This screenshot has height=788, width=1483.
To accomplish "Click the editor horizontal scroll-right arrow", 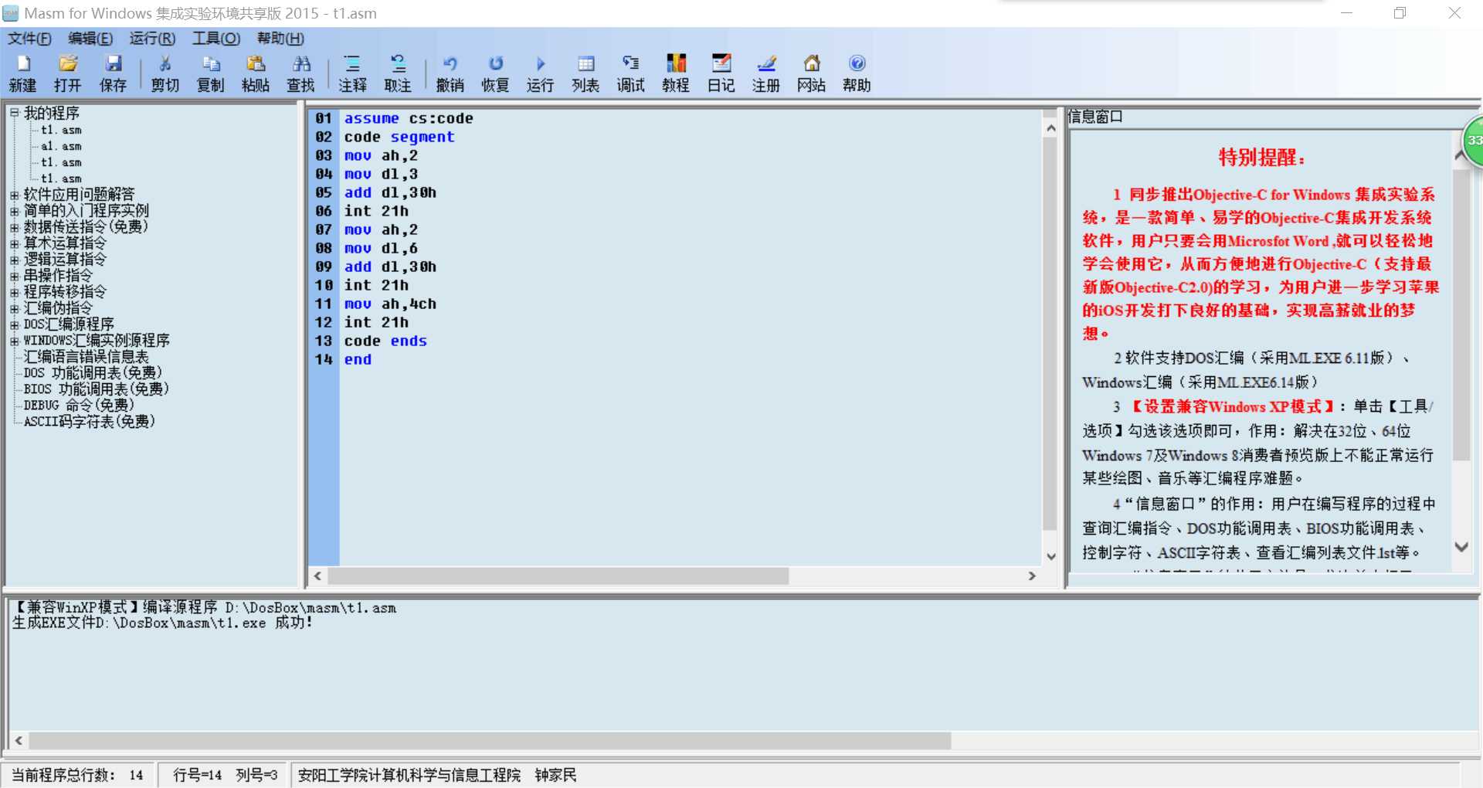I will click(x=1032, y=576).
